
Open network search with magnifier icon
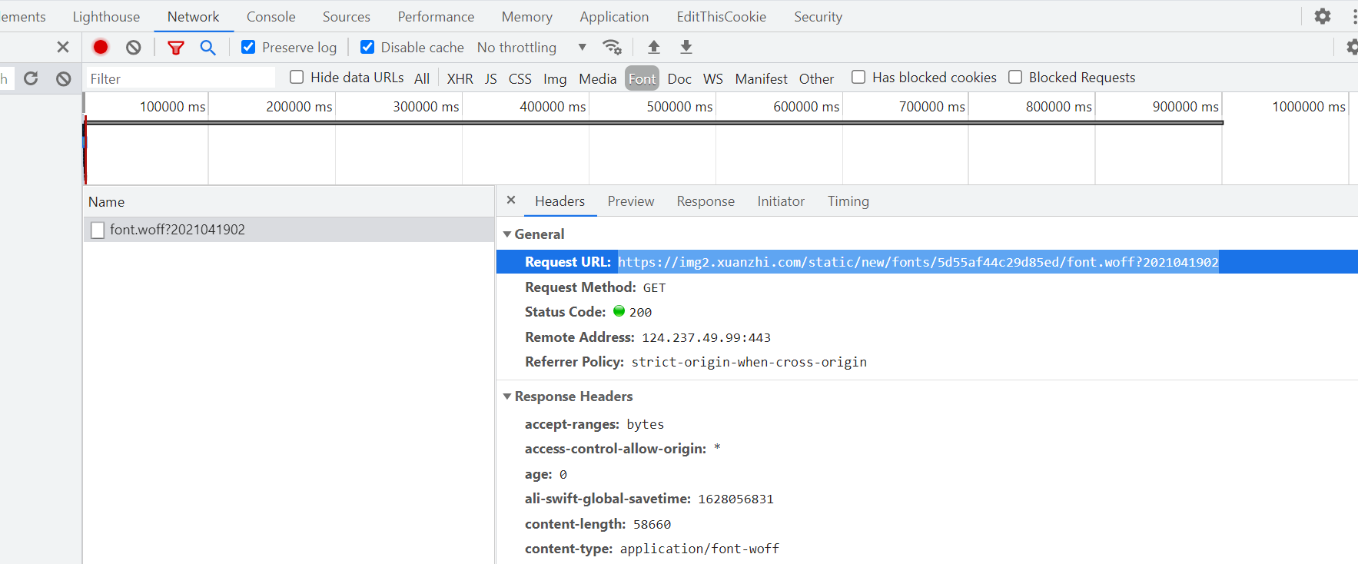208,48
